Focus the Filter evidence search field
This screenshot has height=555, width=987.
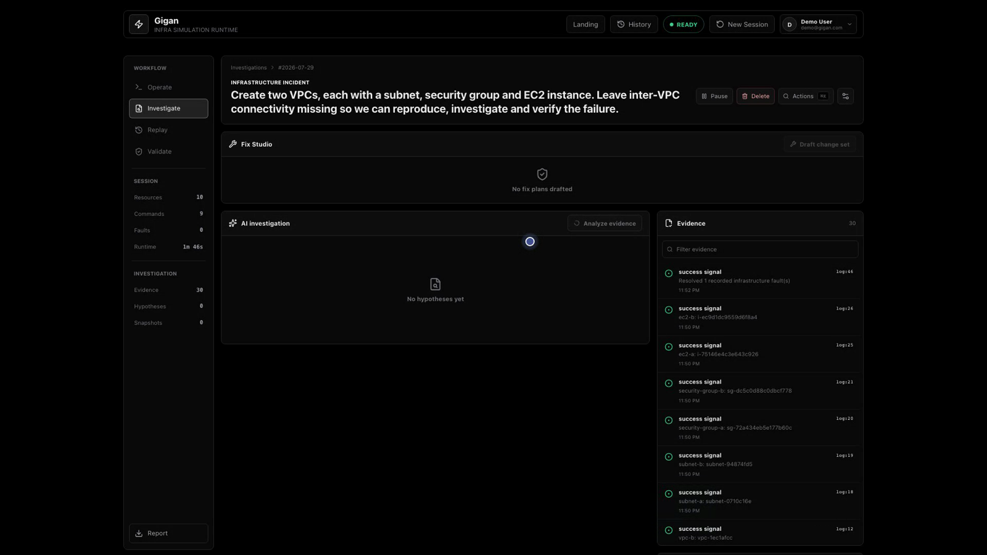(x=760, y=249)
